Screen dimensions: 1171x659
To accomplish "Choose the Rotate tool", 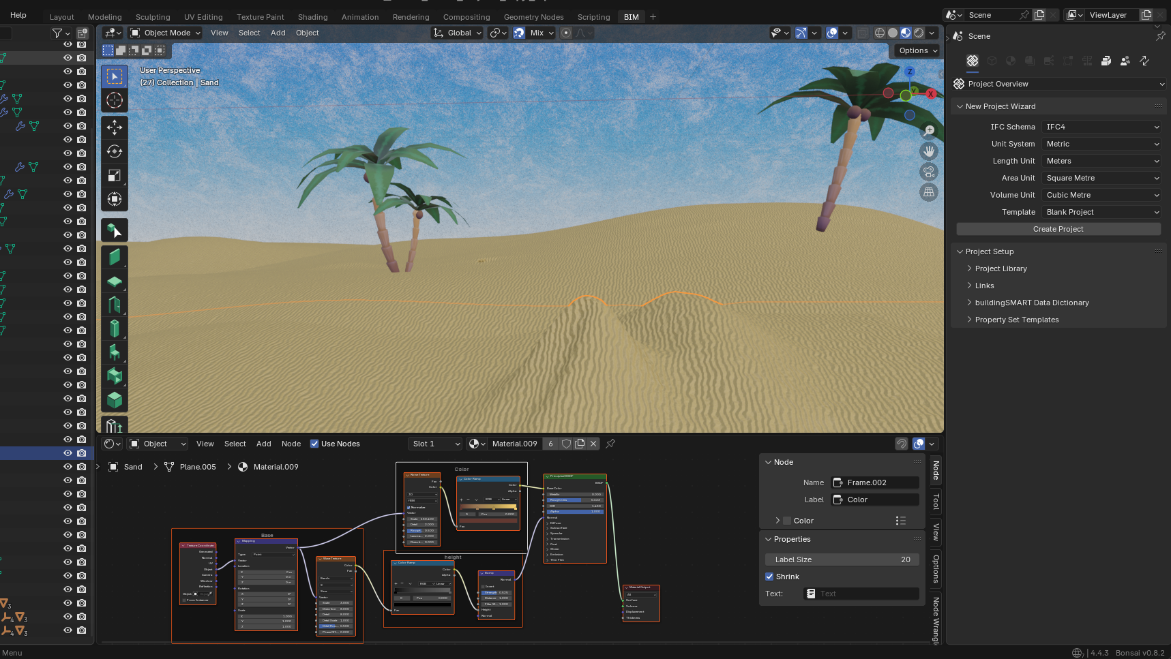I will 115,151.
